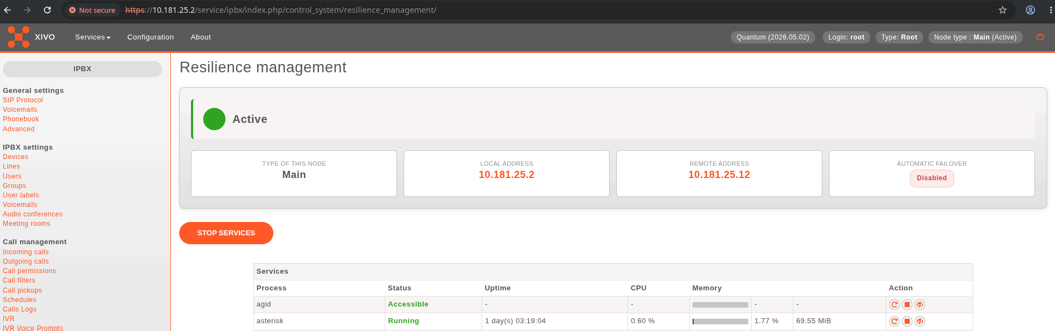Open the browser profile icon
Image resolution: width=1055 pixels, height=331 pixels.
[x=1031, y=10]
